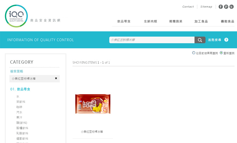Open the 加工食品 menu
Screen dimensions: 237x143
[x=201, y=21]
